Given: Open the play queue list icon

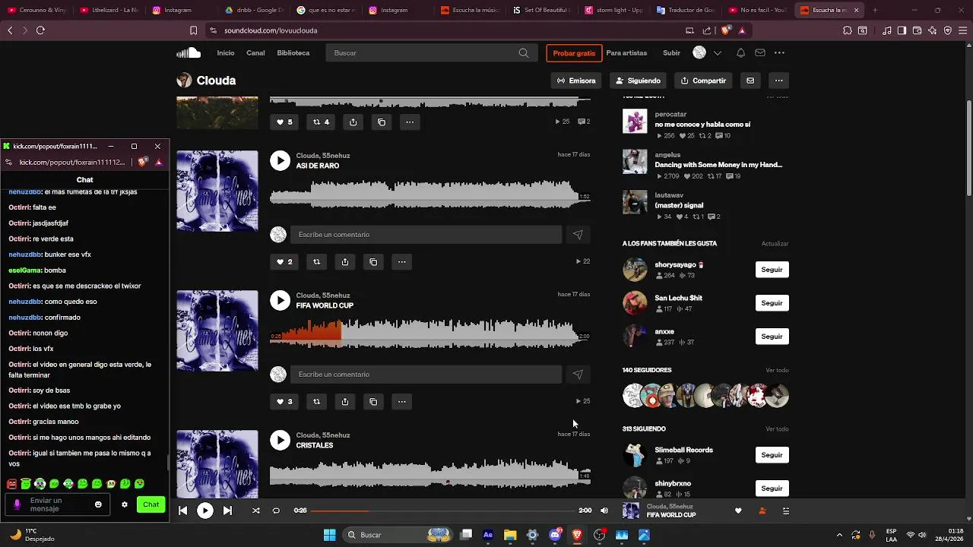Looking at the screenshot, I should 786,511.
